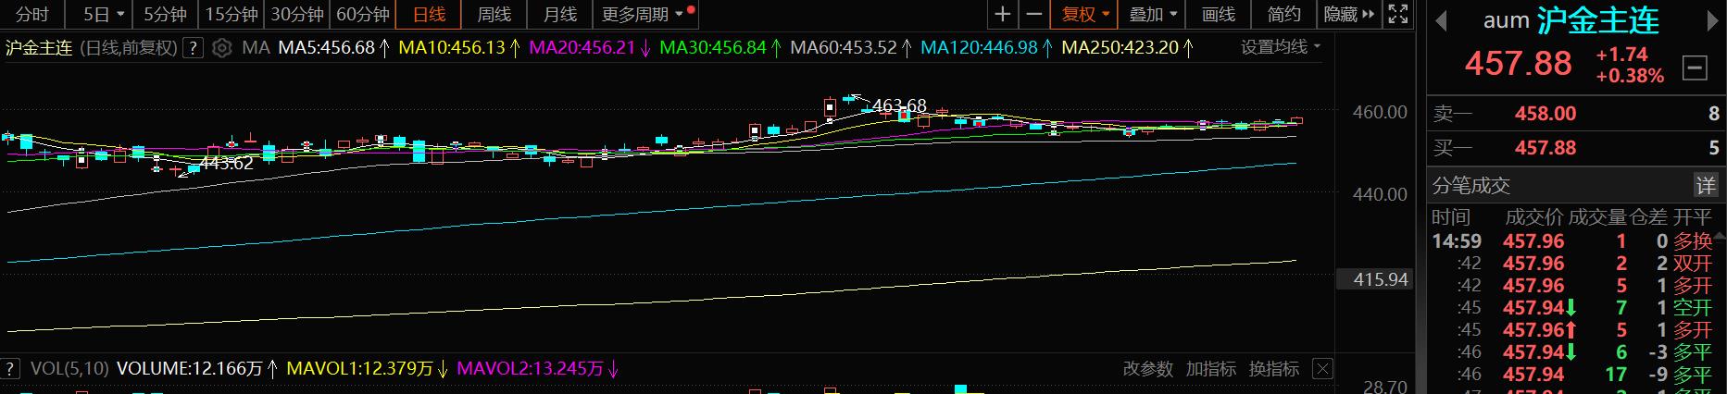The width and height of the screenshot is (1727, 394).
Task: Click the 14:59 trade row time
Action: (1457, 241)
